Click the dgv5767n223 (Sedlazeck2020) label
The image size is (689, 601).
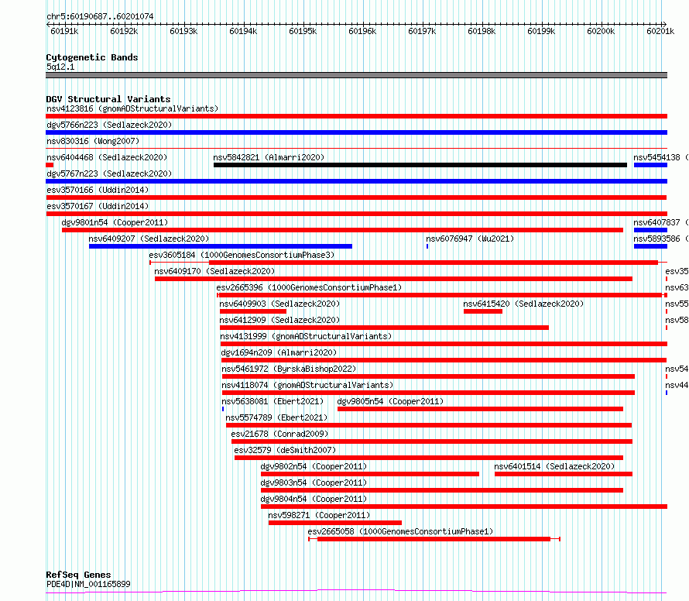[x=109, y=173]
